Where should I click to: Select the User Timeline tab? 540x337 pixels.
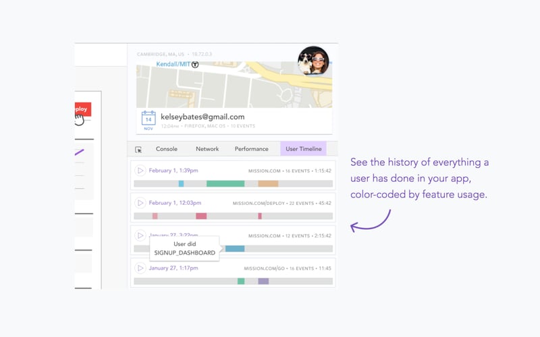[303, 149]
